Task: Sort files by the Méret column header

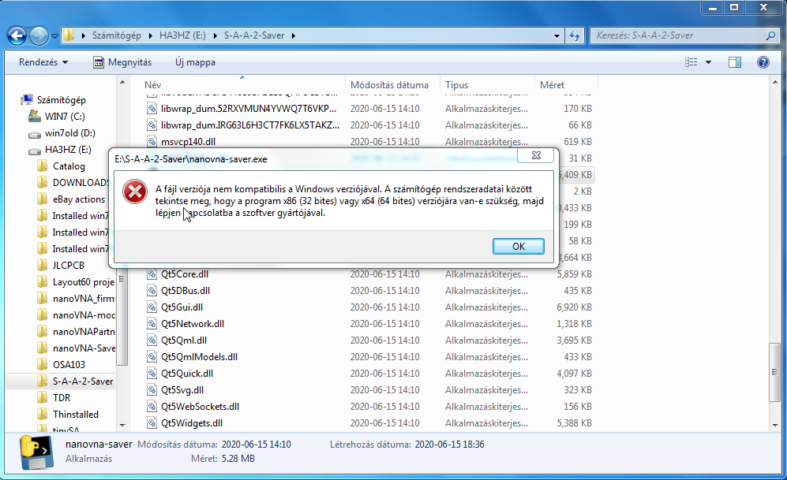Action: coord(566,84)
